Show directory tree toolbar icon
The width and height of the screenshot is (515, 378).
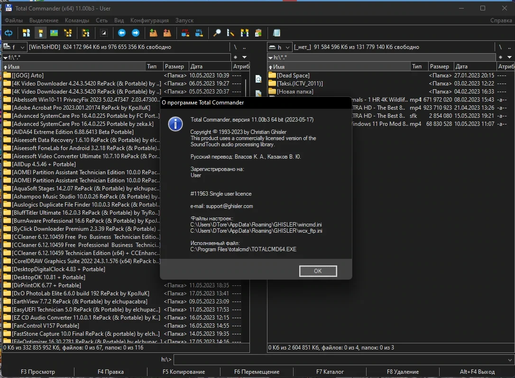point(68,33)
